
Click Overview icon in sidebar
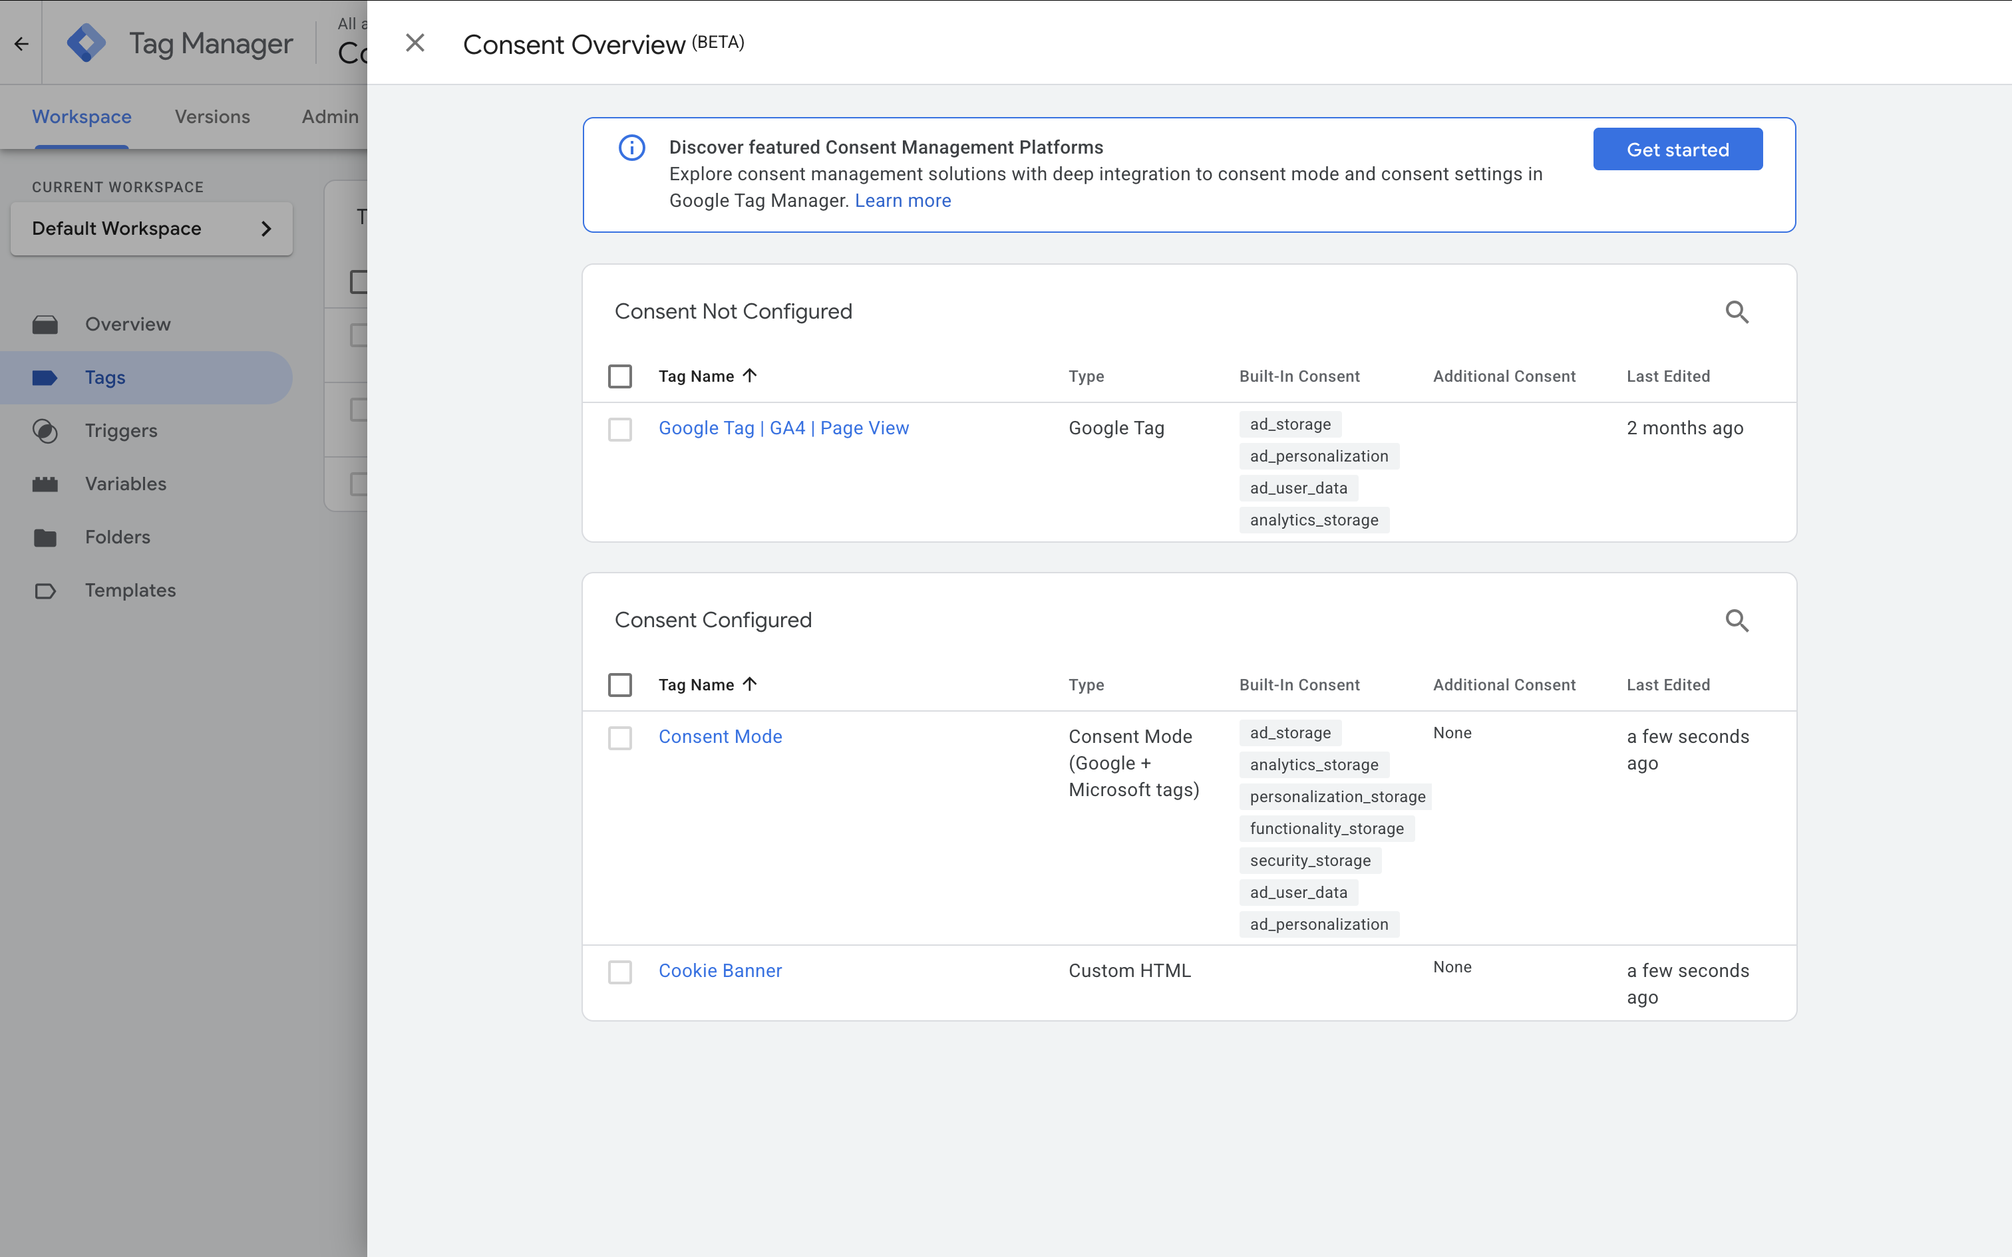(45, 325)
